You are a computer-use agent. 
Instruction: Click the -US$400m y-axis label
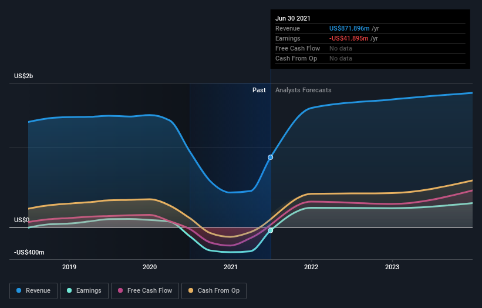(x=29, y=252)
